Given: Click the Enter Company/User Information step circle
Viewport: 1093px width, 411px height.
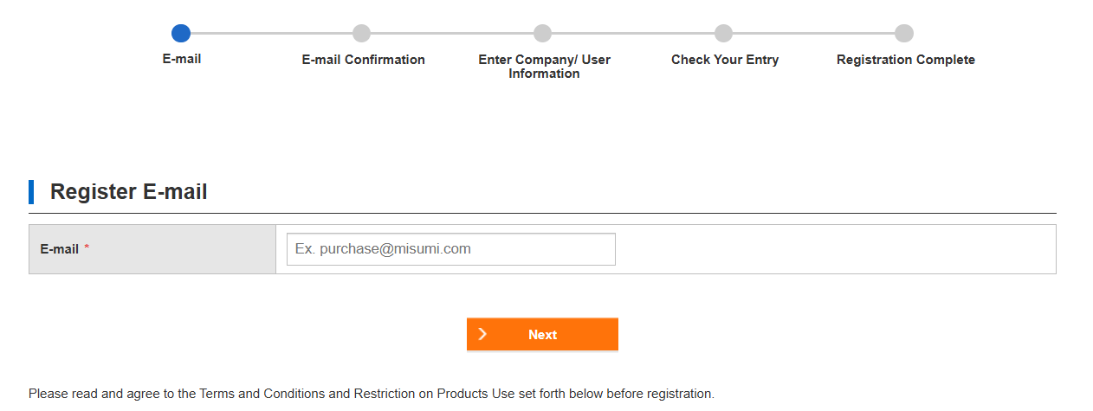Looking at the screenshot, I should pyautogui.click(x=543, y=34).
